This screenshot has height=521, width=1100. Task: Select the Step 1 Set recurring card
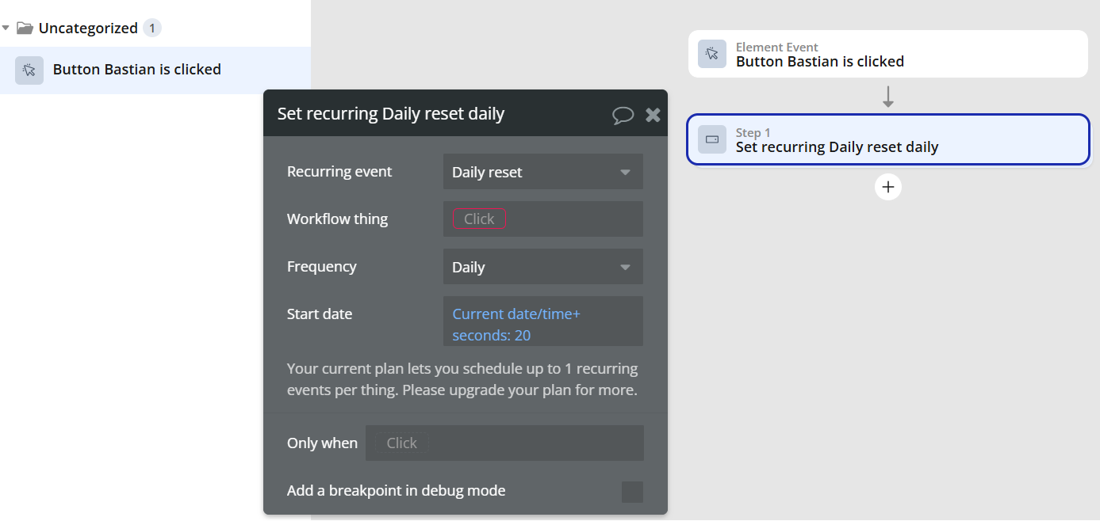(x=888, y=139)
